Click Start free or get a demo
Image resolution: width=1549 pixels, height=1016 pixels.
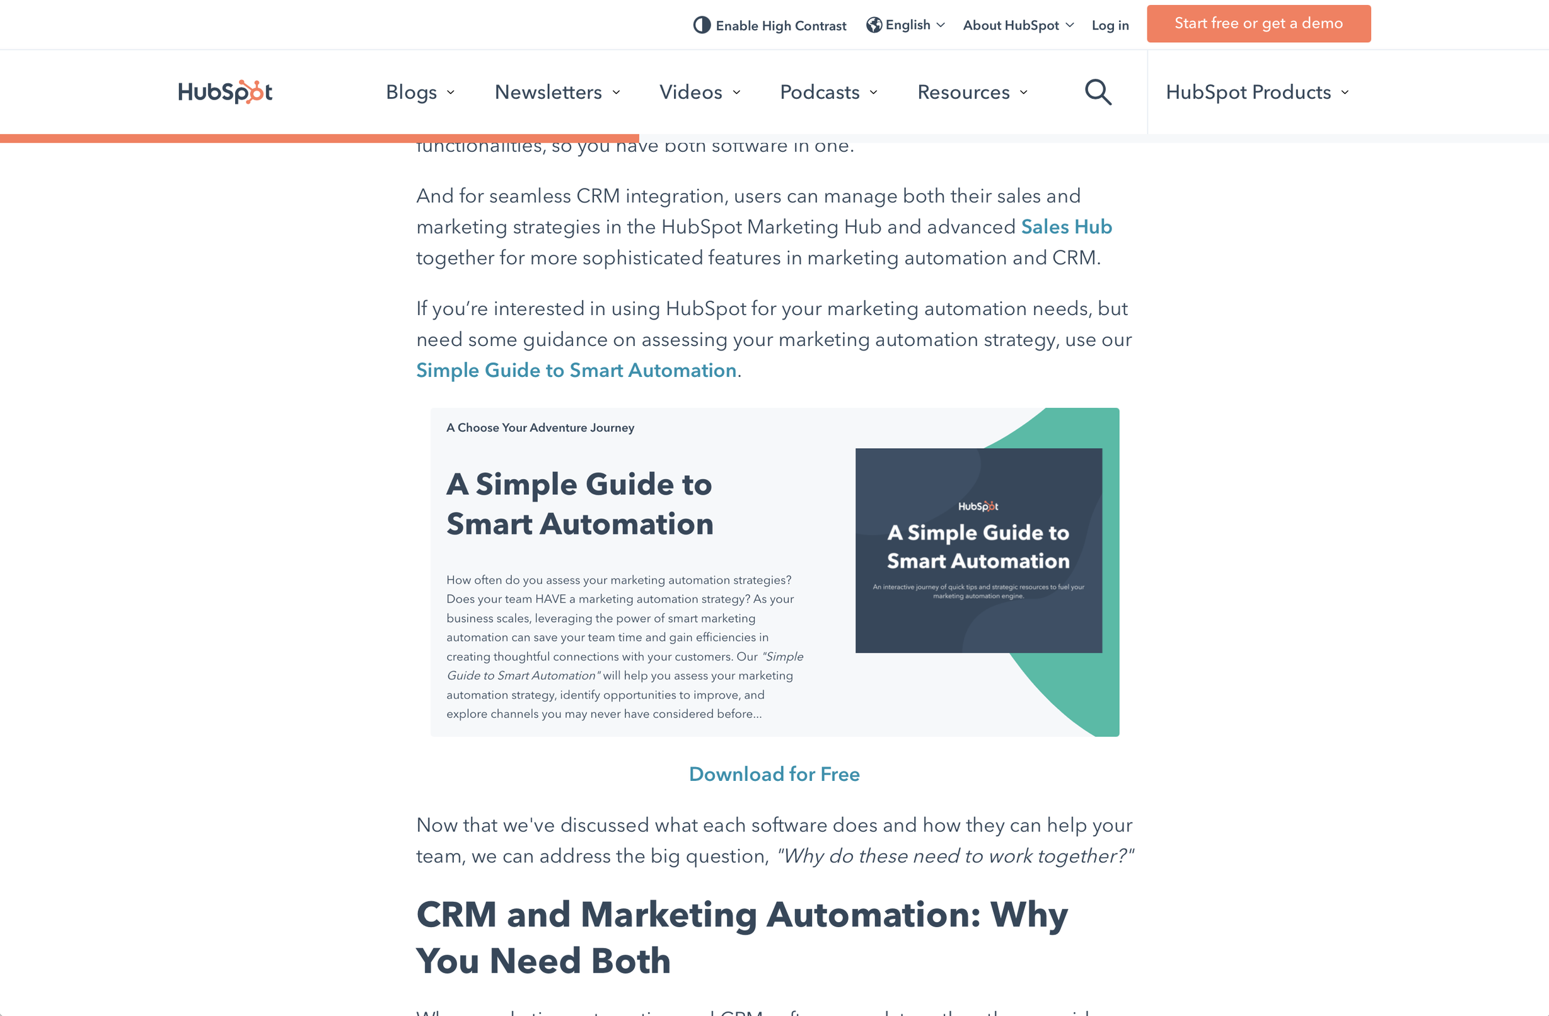(1258, 23)
